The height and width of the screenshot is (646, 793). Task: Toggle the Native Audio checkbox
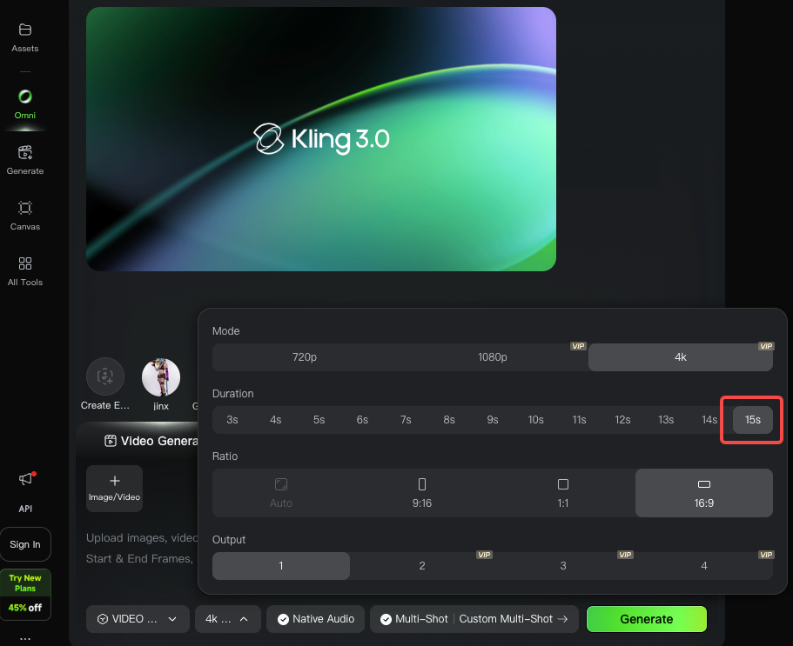point(283,619)
